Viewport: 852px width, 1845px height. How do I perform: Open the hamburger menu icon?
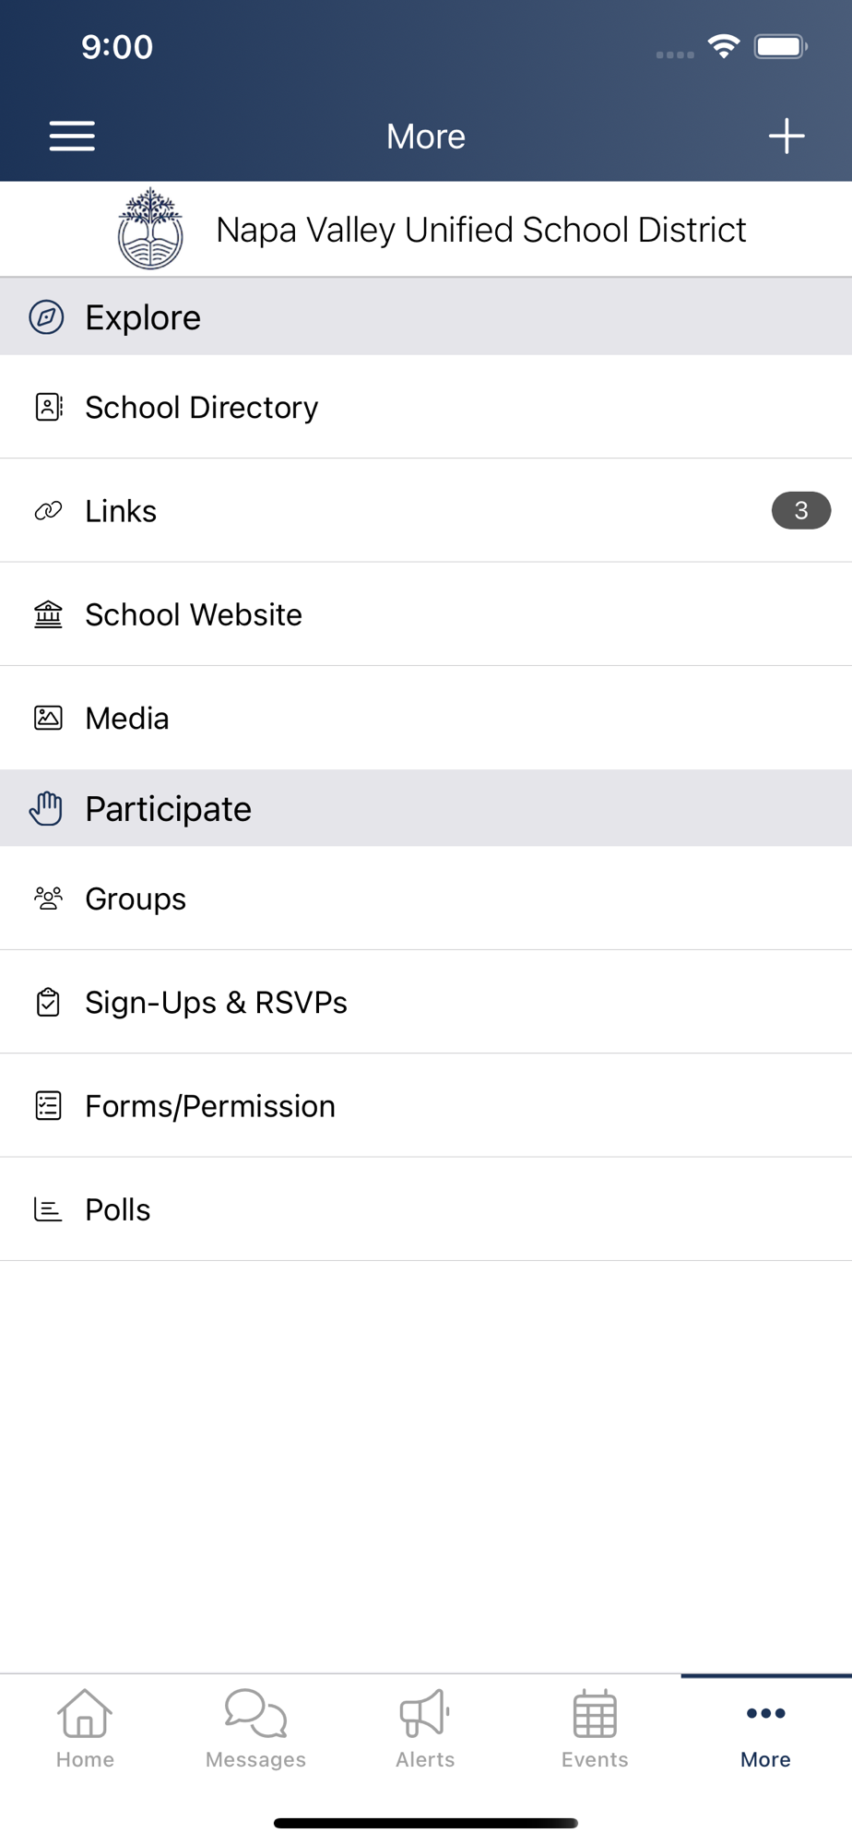pyautogui.click(x=72, y=136)
